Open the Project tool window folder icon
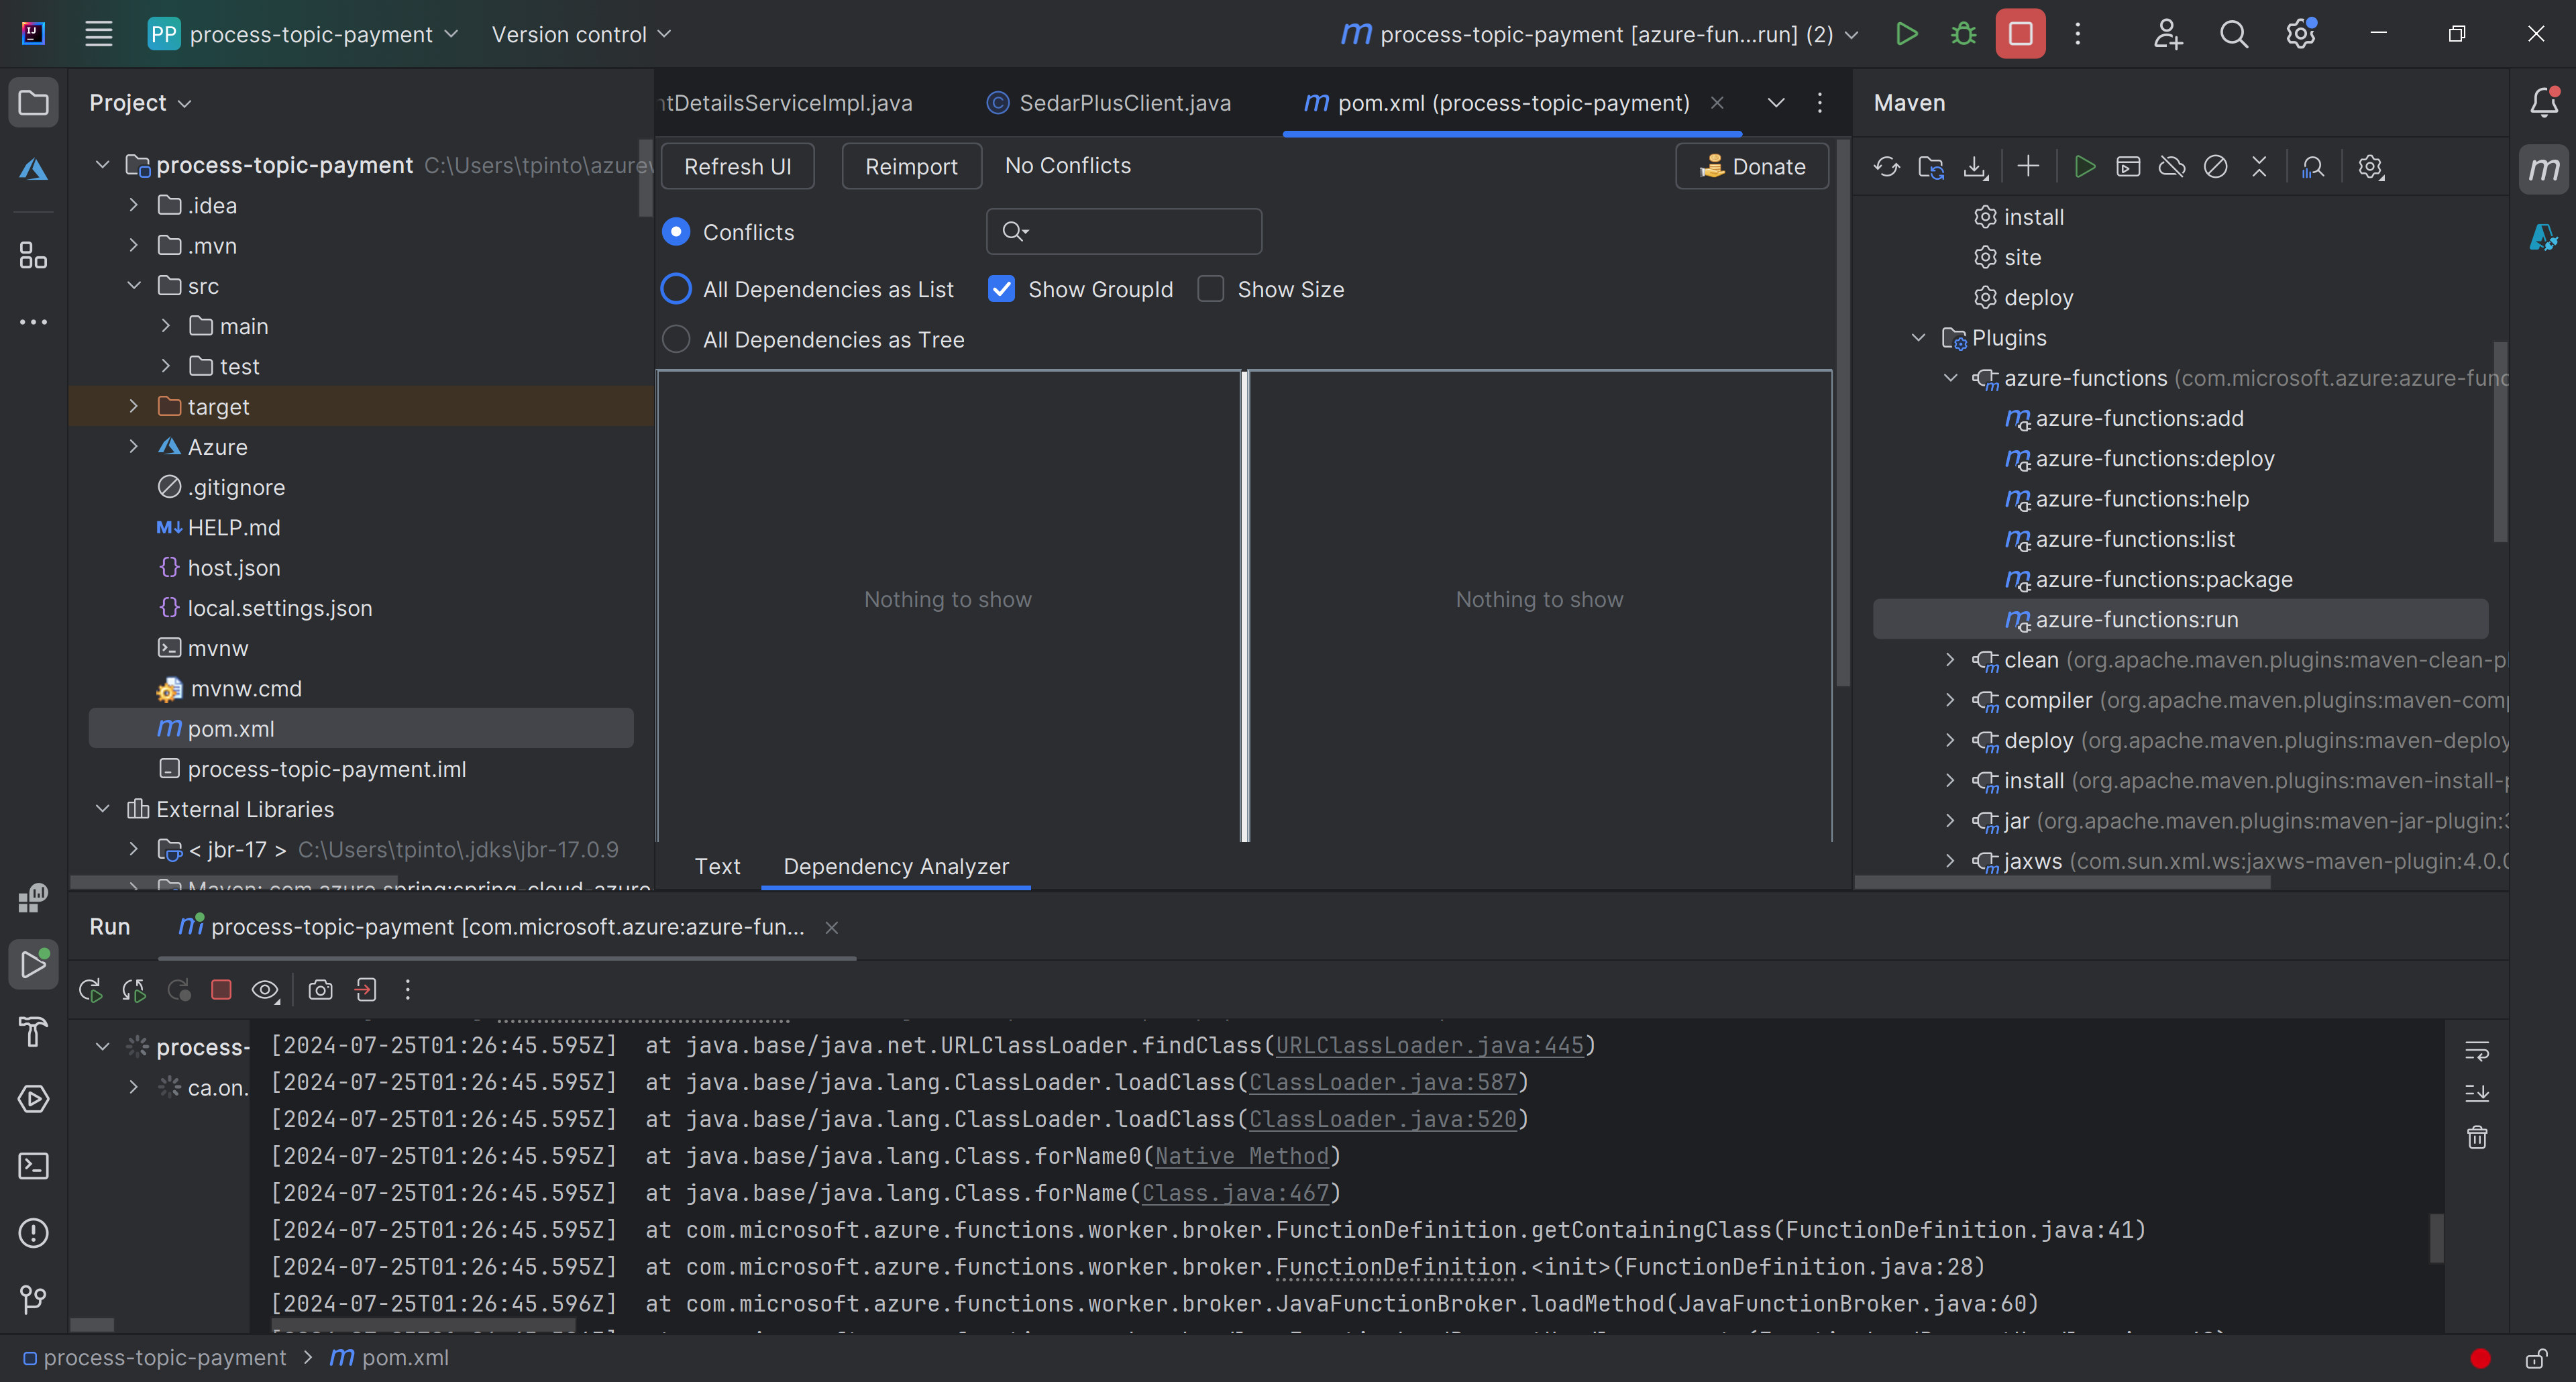The width and height of the screenshot is (2576, 1382). [33, 103]
